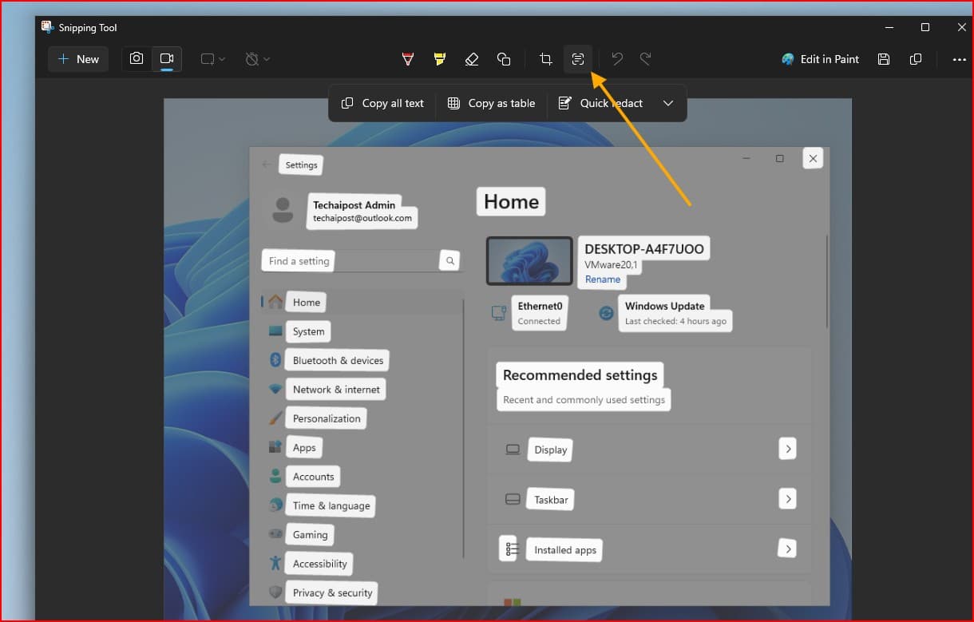Viewport: 974px width, 622px height.
Task: Open the delay snip timer dropdown
Action: pos(258,59)
